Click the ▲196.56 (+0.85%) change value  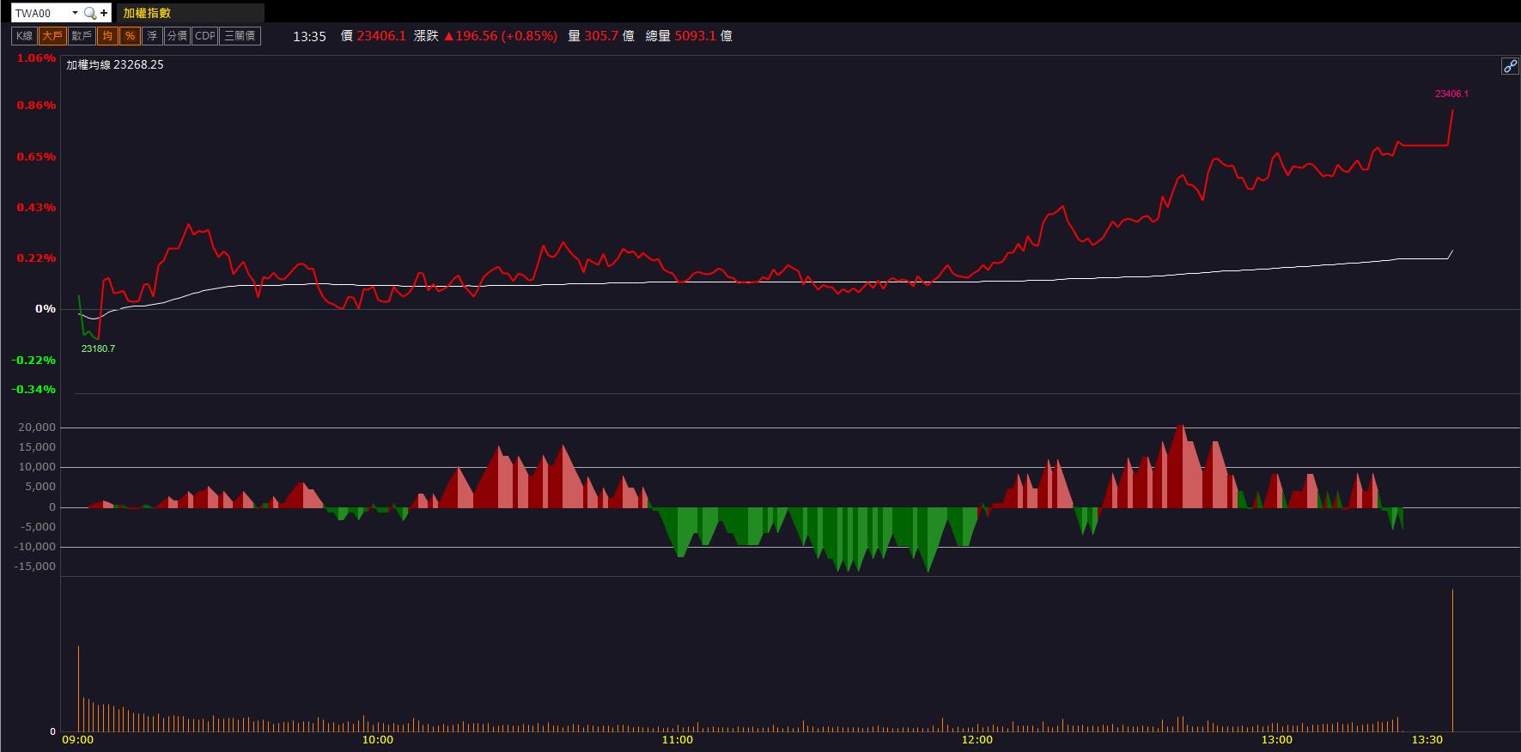pyautogui.click(x=500, y=36)
